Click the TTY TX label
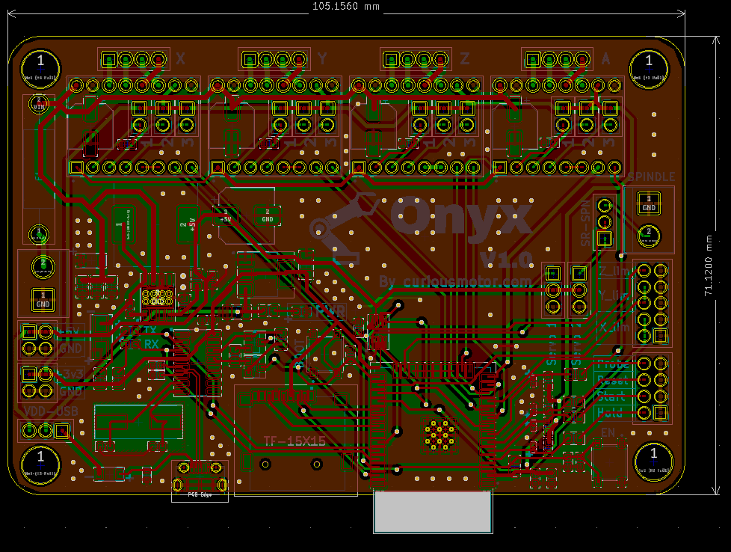This screenshot has width=731, height=552. (149, 329)
